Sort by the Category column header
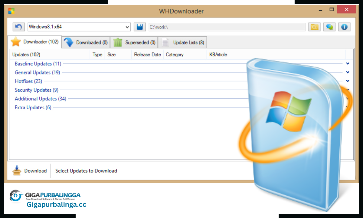363x218 pixels. click(185, 54)
